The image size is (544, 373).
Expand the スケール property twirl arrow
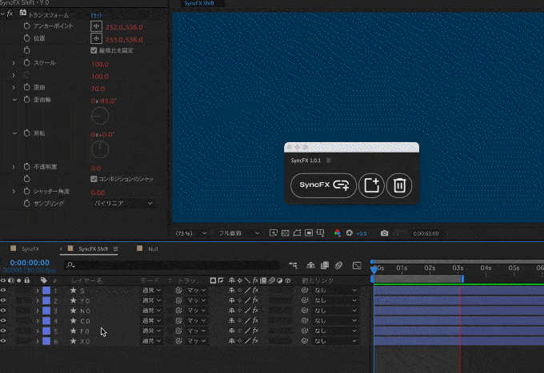tap(14, 62)
